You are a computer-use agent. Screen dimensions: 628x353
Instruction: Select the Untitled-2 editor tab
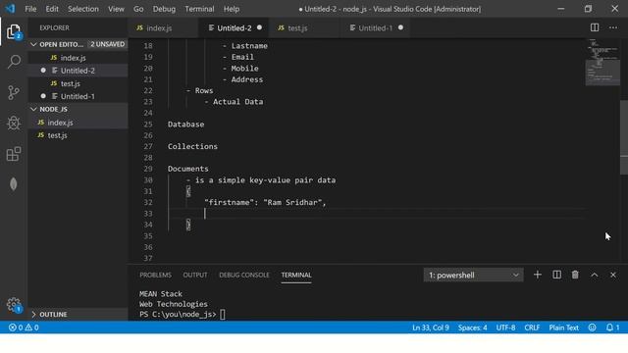[234, 28]
